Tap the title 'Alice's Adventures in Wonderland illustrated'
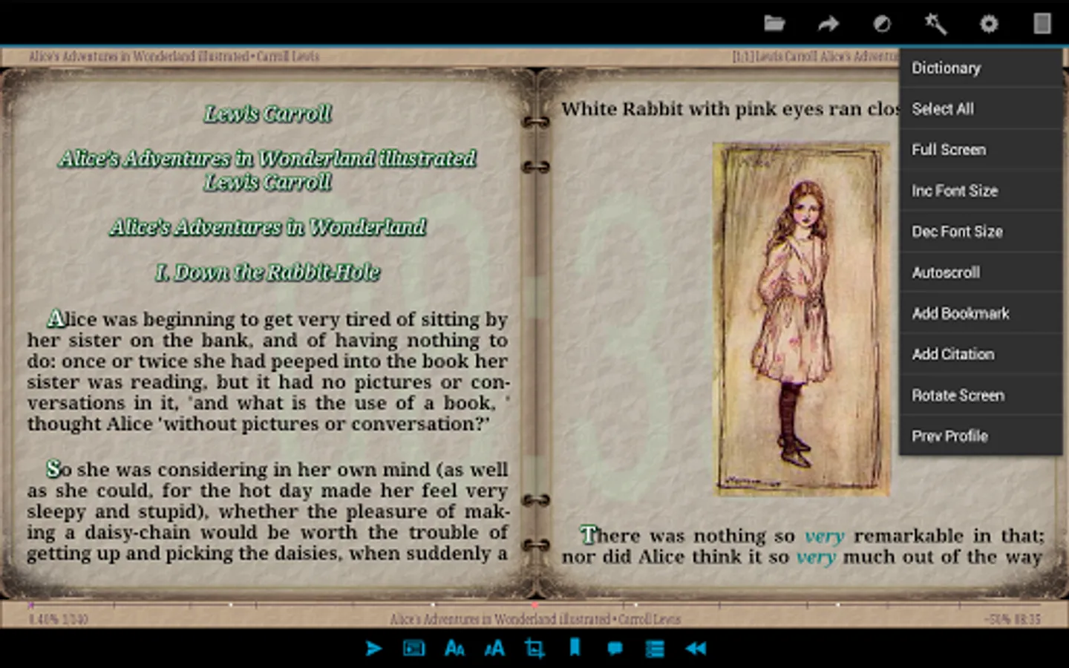 [x=267, y=158]
